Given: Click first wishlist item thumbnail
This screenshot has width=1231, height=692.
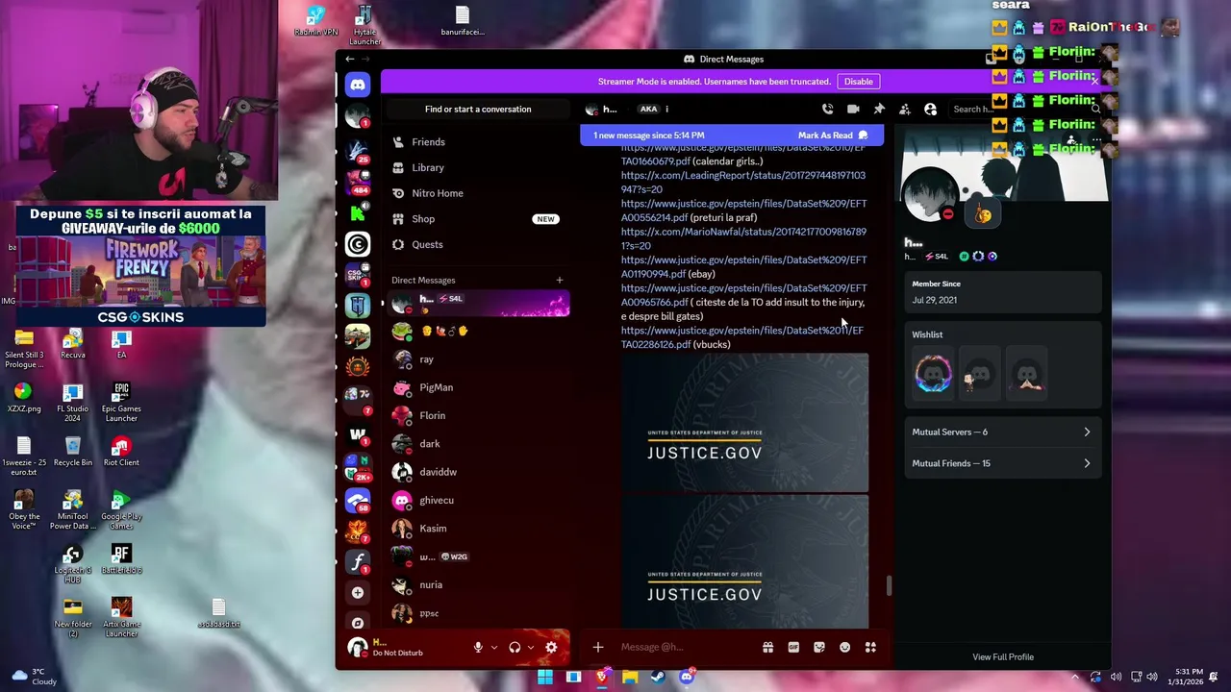Looking at the screenshot, I should [933, 374].
